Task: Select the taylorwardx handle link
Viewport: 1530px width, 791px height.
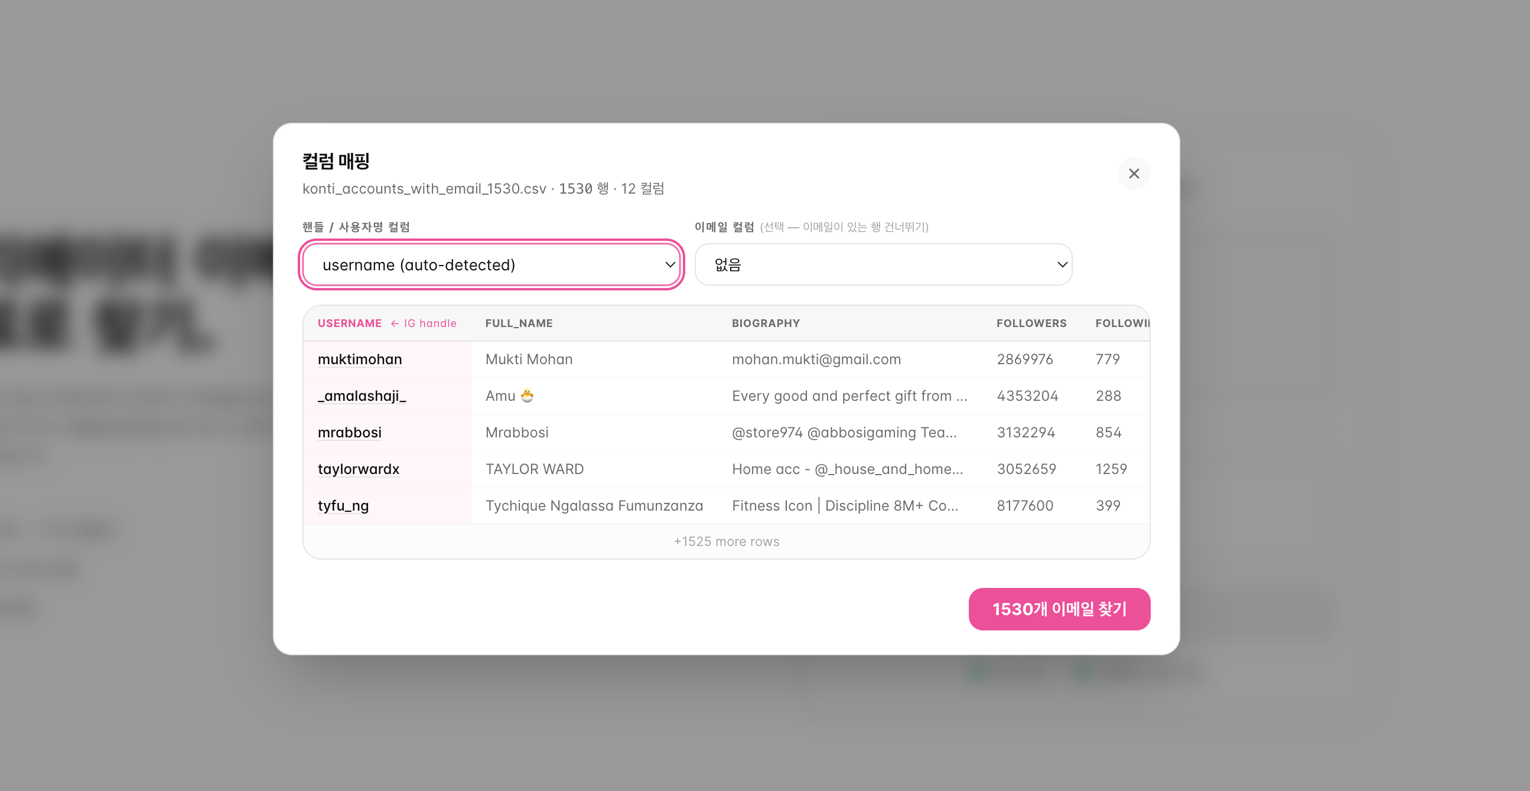Action: click(x=358, y=469)
